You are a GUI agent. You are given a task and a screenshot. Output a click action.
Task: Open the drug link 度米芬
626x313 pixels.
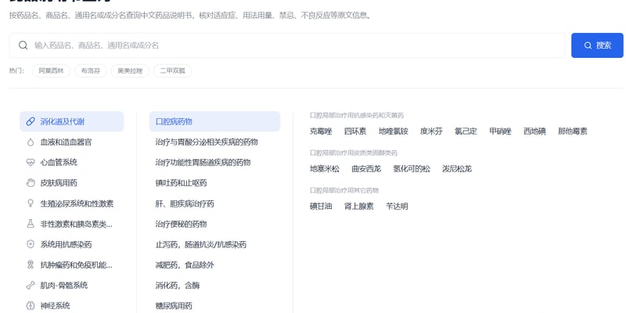(x=431, y=131)
